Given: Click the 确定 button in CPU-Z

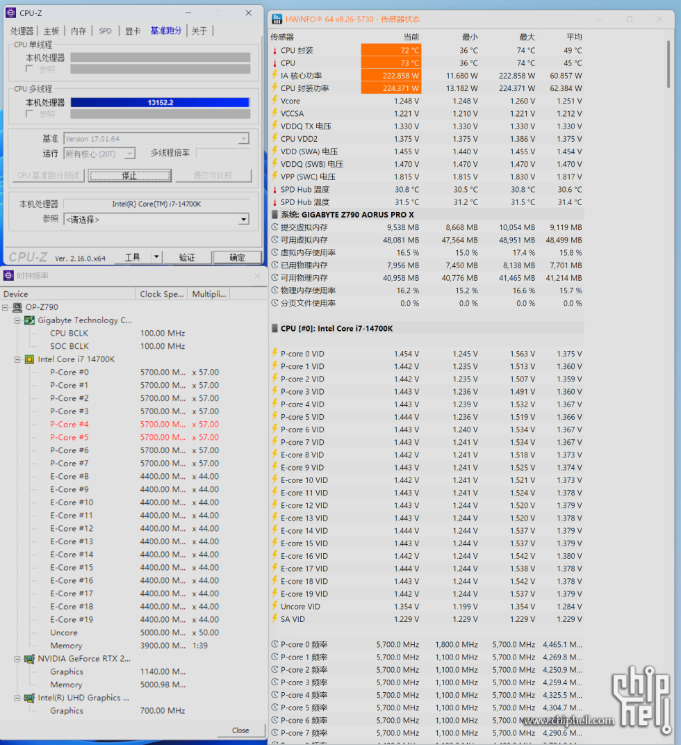Looking at the screenshot, I should 237,258.
